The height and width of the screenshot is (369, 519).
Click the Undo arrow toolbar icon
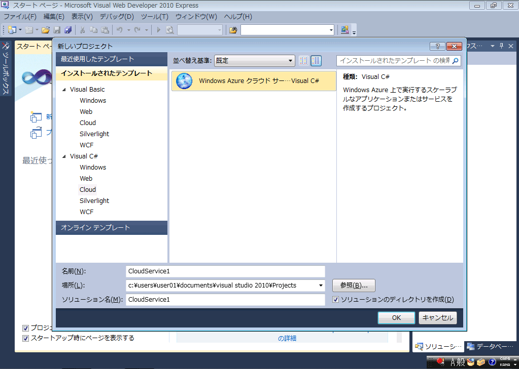click(120, 30)
